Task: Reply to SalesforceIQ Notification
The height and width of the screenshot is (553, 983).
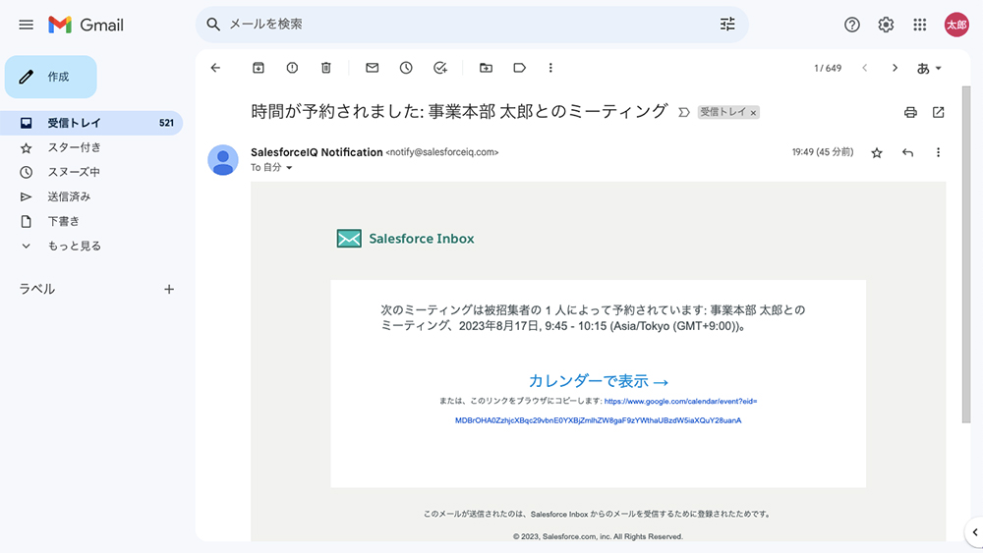Action: point(907,153)
